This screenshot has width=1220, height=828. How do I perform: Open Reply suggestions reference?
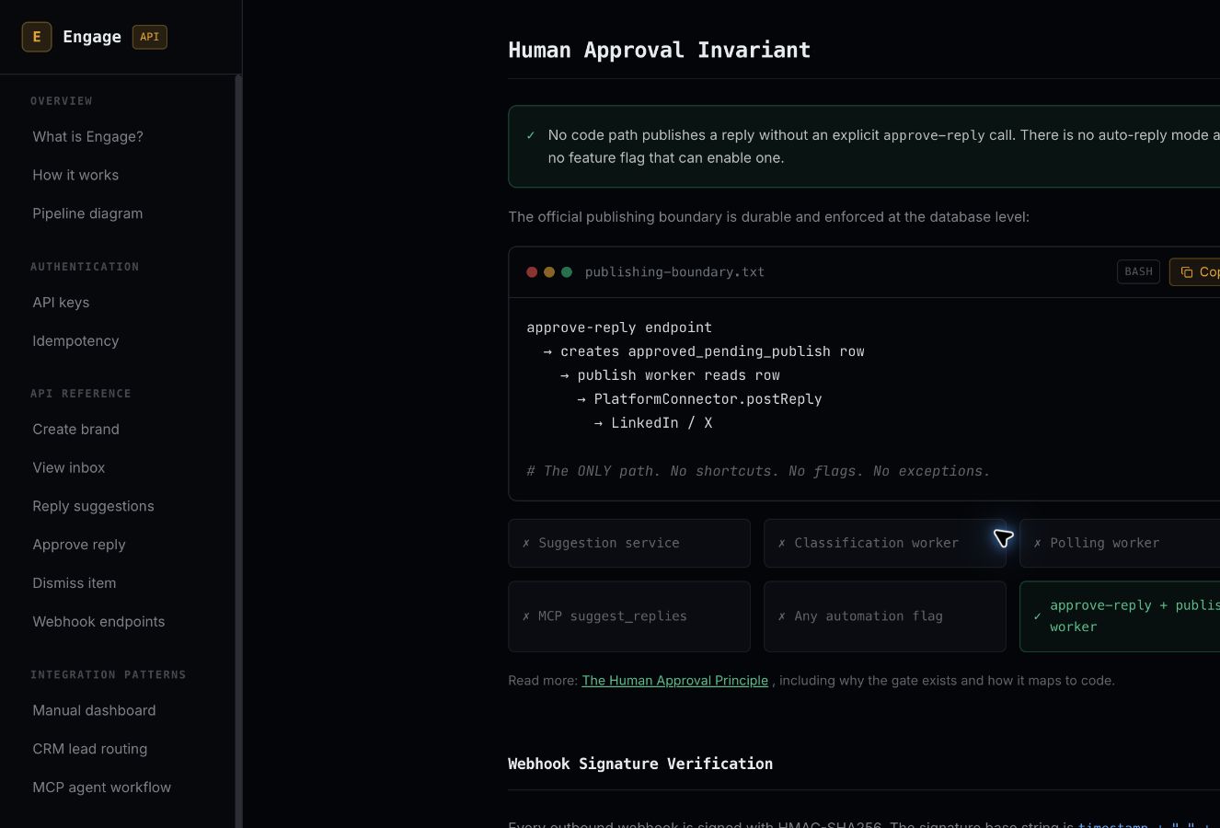coord(93,506)
